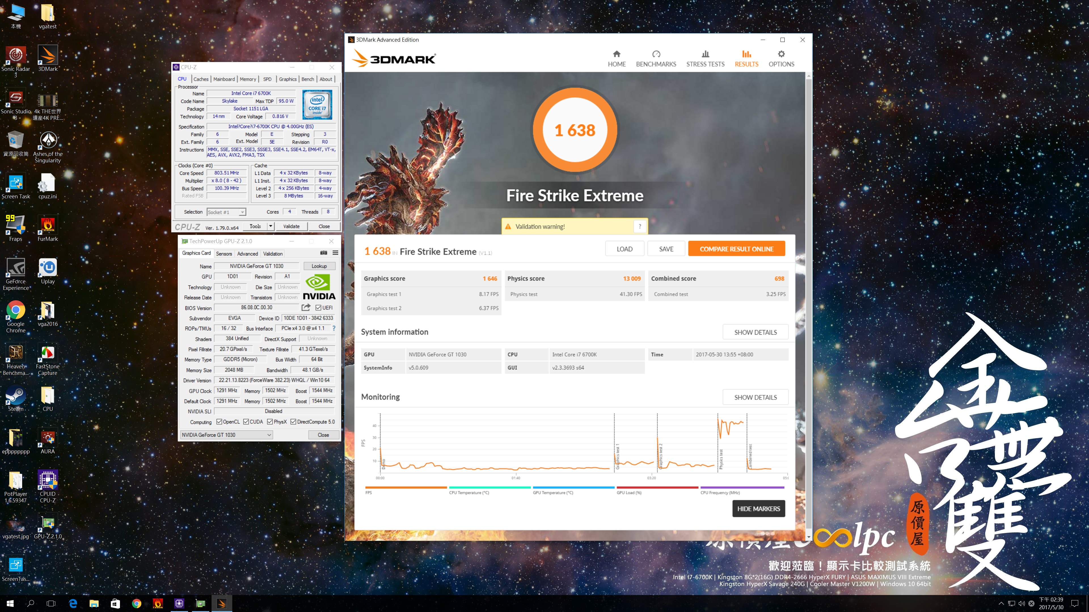This screenshot has width=1089, height=612.
Task: Click the GPU-Z Close button
Action: click(323, 435)
